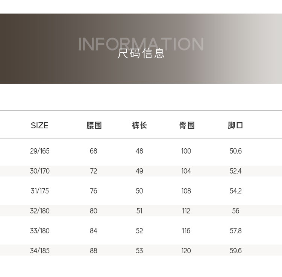Click the 尺码信息 title text
This screenshot has height=277, width=282.
(x=141, y=53)
